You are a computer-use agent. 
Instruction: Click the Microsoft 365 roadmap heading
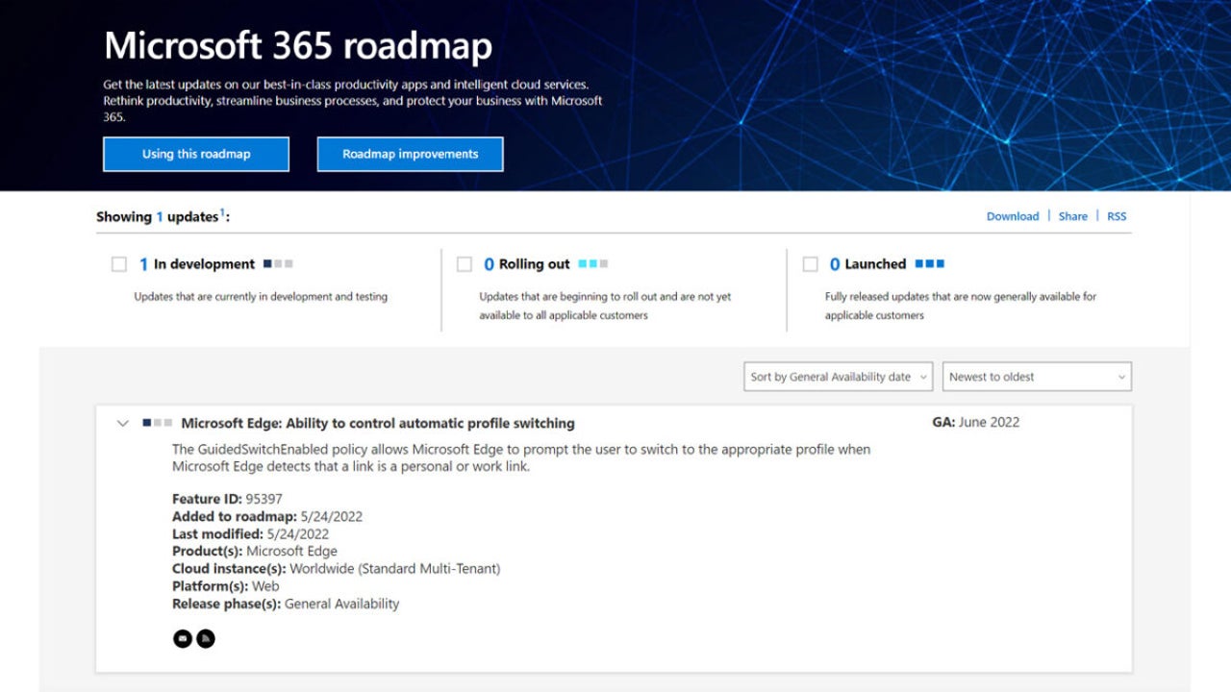pyautogui.click(x=298, y=46)
